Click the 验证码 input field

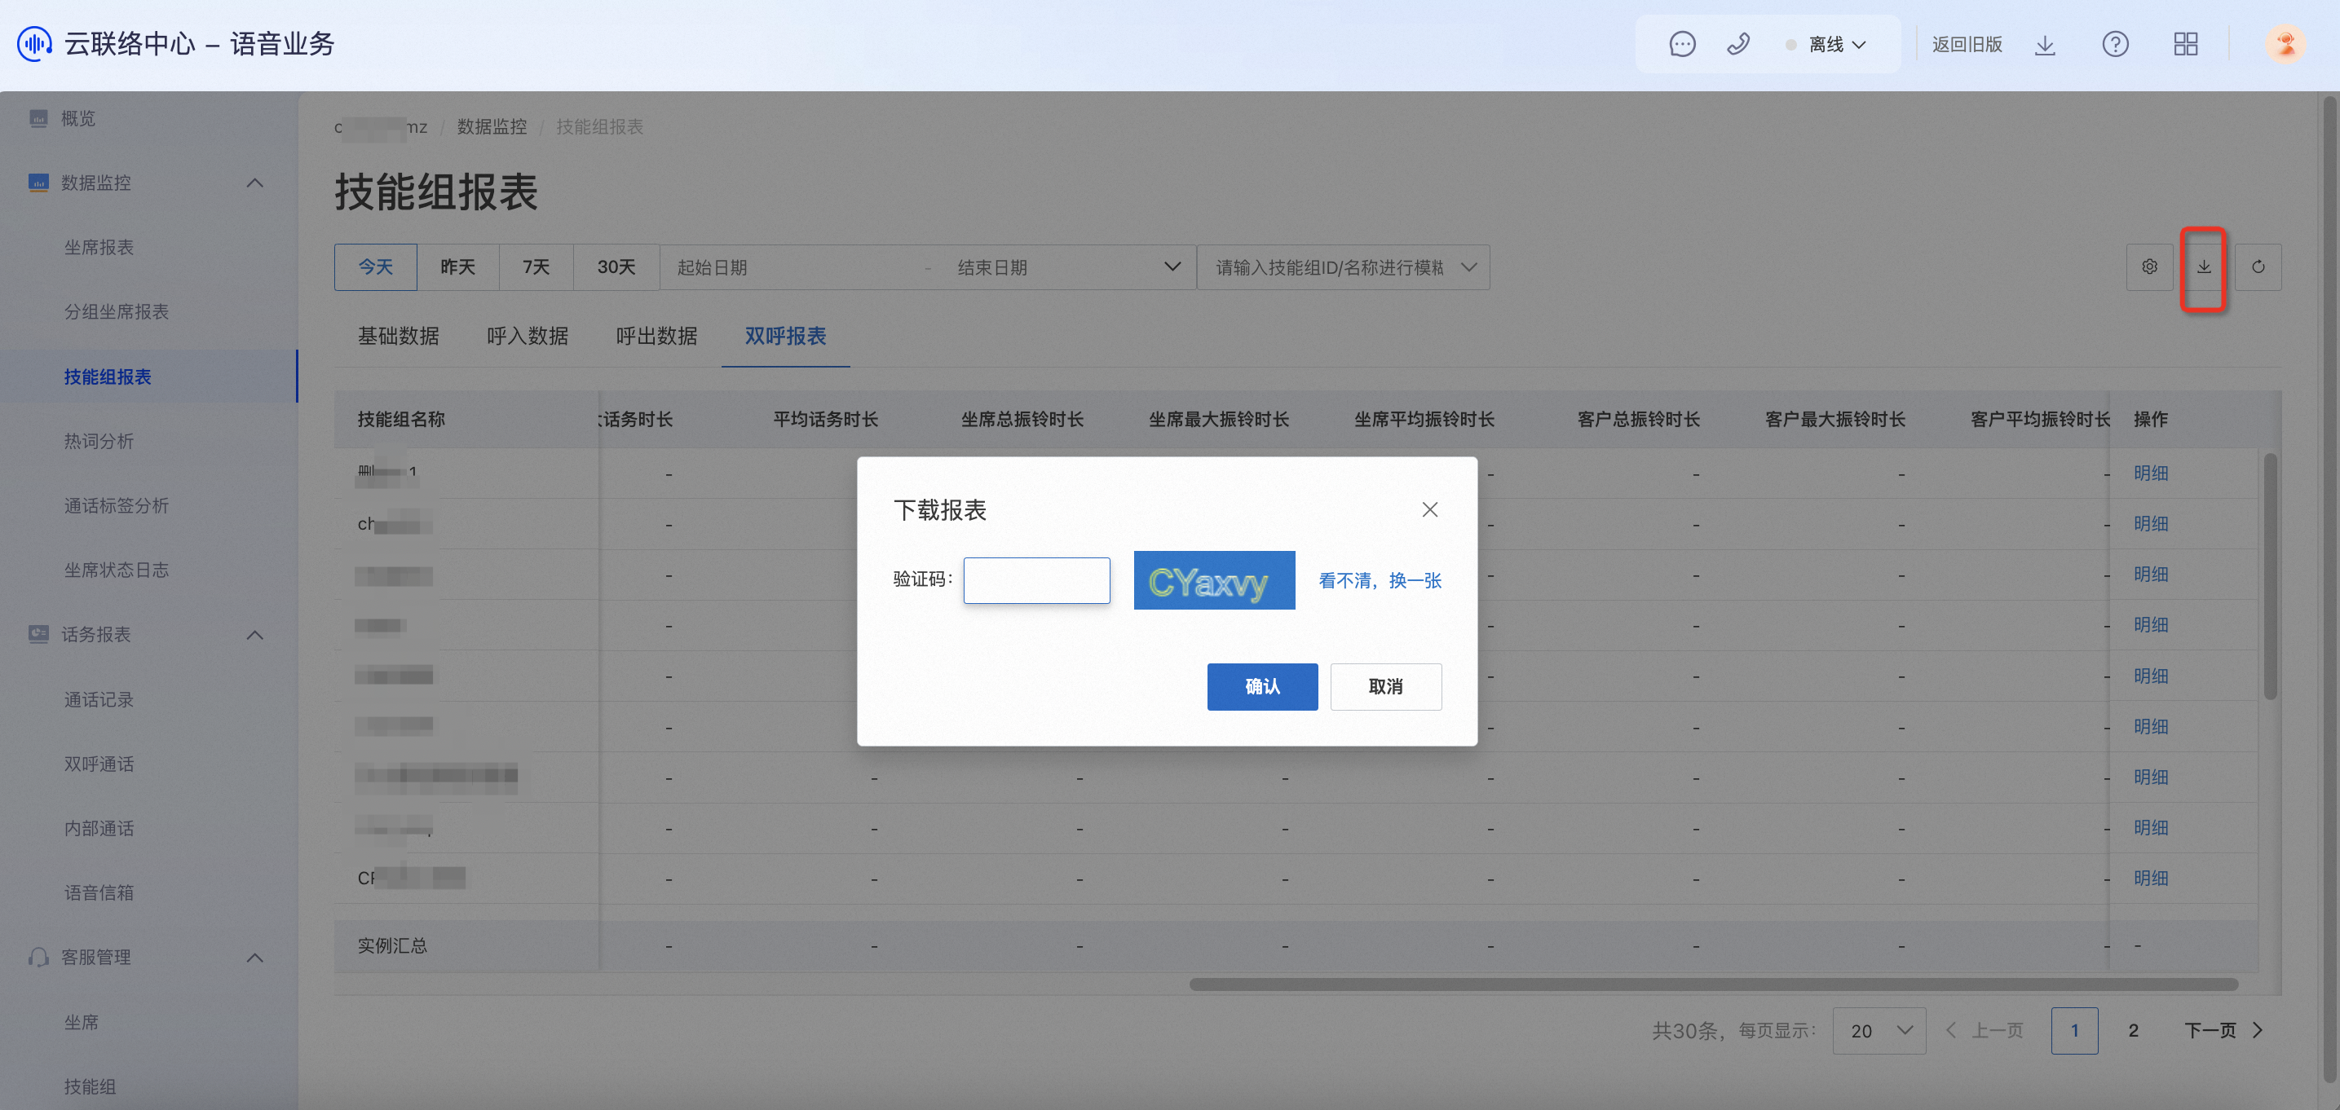tap(1036, 580)
